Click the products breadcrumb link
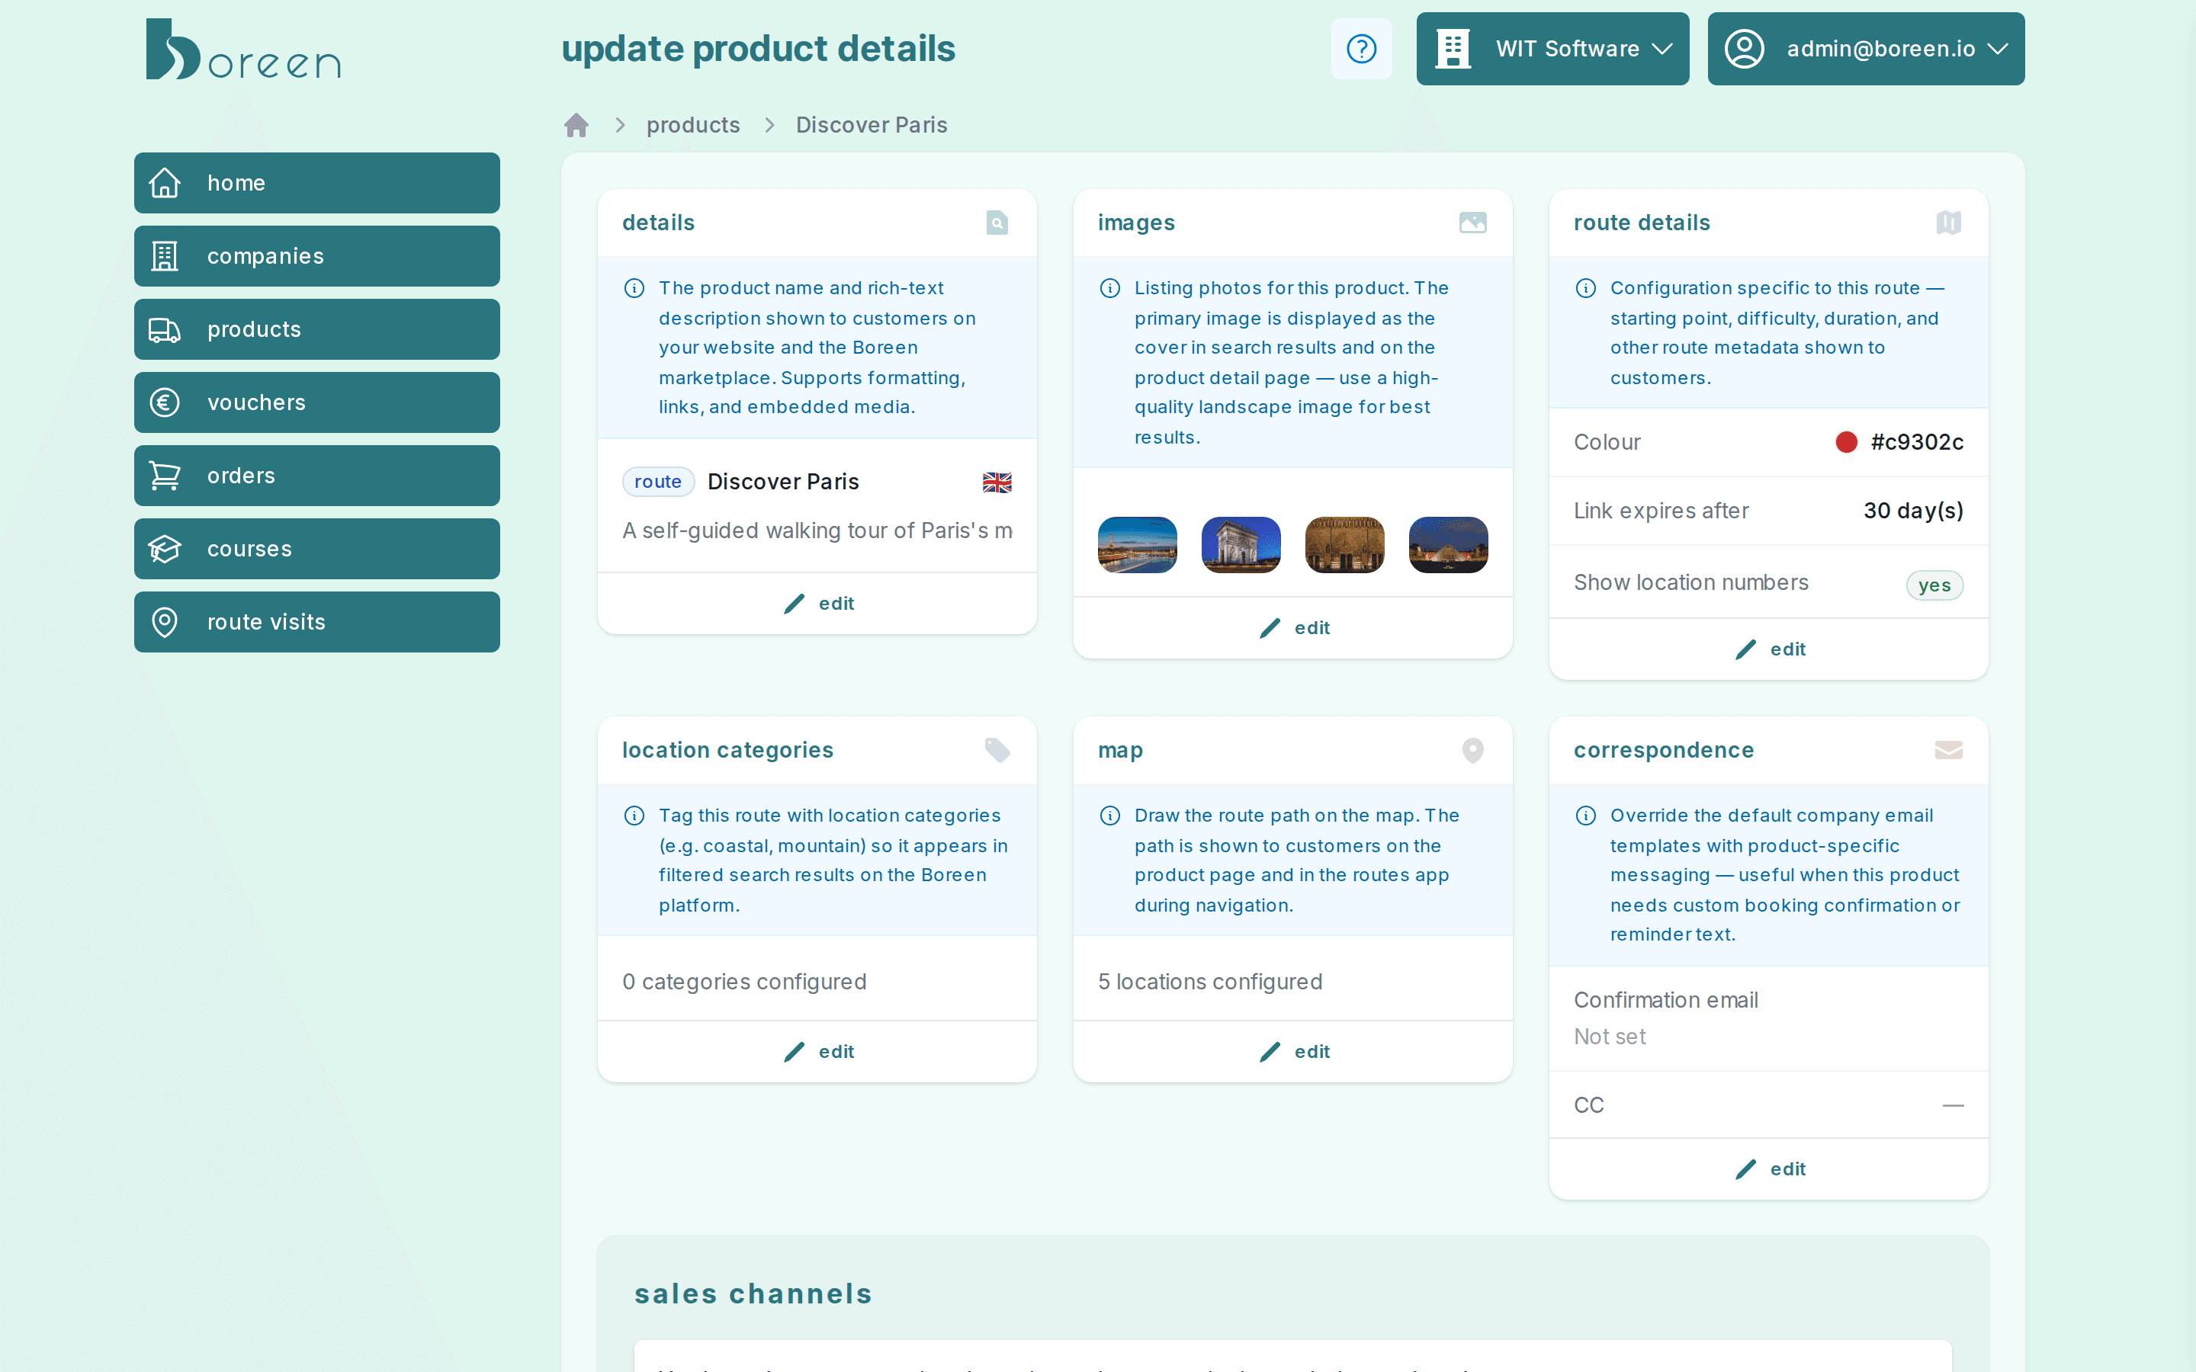The height and width of the screenshot is (1372, 2196). 692,125
